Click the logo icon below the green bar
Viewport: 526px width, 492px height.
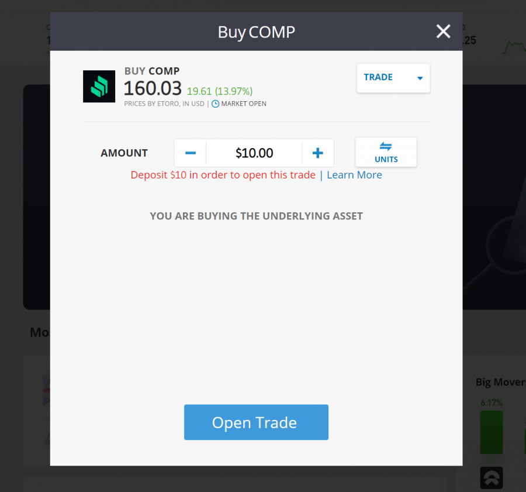pos(492,478)
